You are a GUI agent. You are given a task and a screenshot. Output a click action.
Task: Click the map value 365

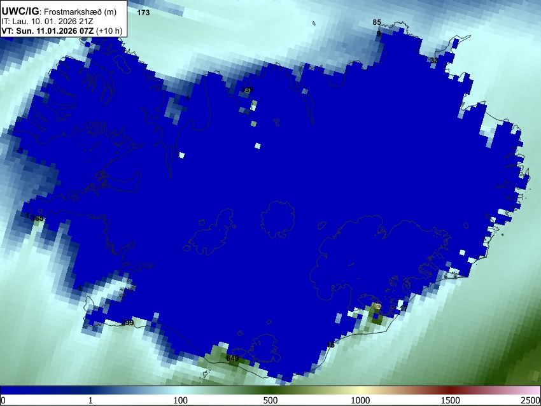pos(38,218)
